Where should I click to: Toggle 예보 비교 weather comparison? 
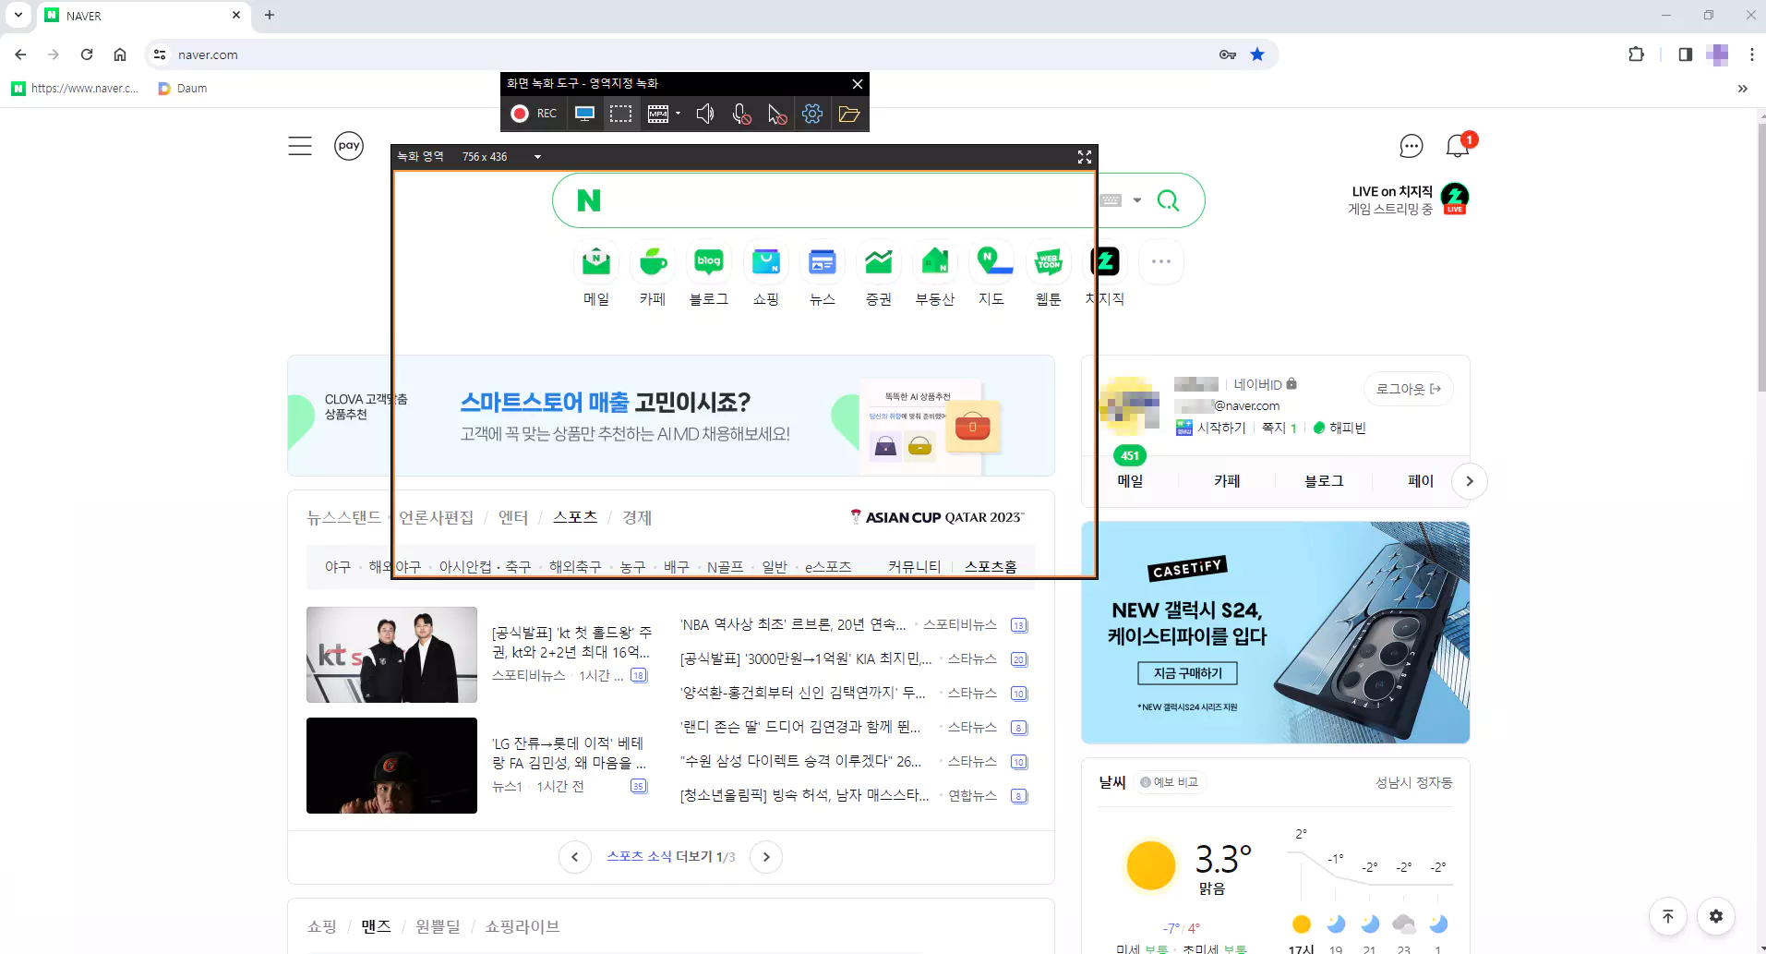coord(1169,782)
